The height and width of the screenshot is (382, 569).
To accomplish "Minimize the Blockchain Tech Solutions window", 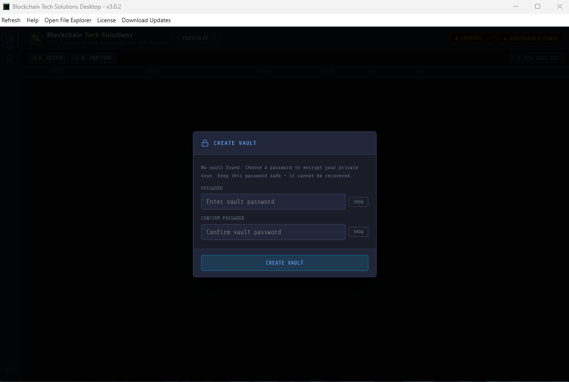I will pyautogui.click(x=516, y=7).
